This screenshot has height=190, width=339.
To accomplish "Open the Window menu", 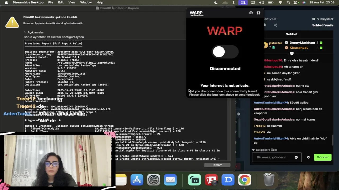I will pyautogui.click(x=86, y=3).
